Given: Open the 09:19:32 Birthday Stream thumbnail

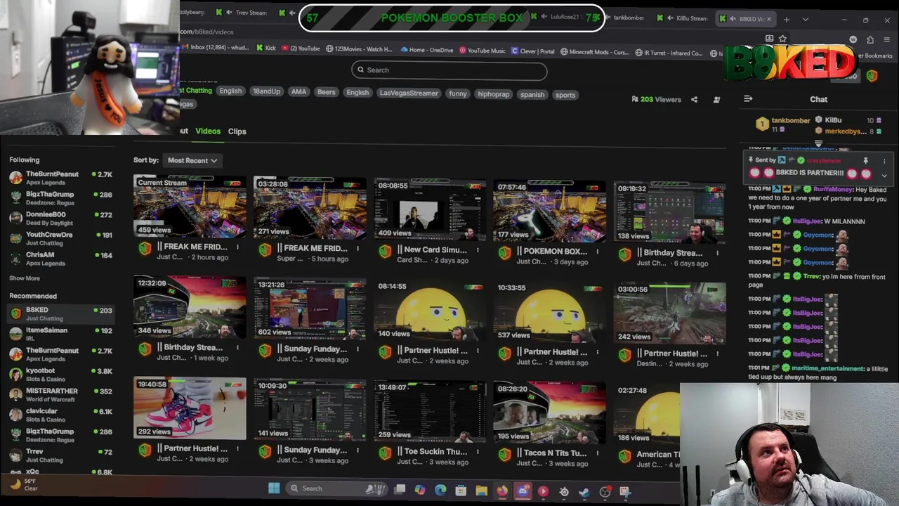Looking at the screenshot, I should [669, 212].
